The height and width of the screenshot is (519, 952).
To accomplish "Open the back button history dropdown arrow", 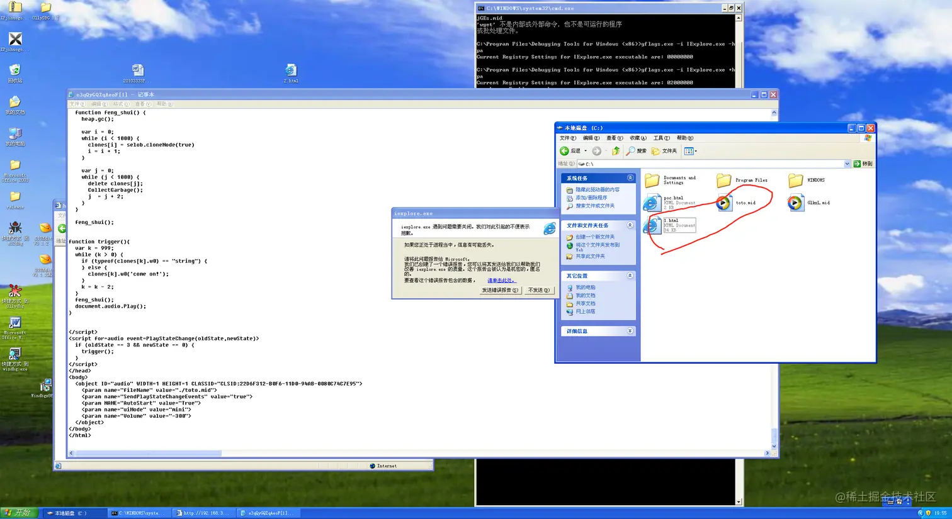I will pyautogui.click(x=586, y=151).
